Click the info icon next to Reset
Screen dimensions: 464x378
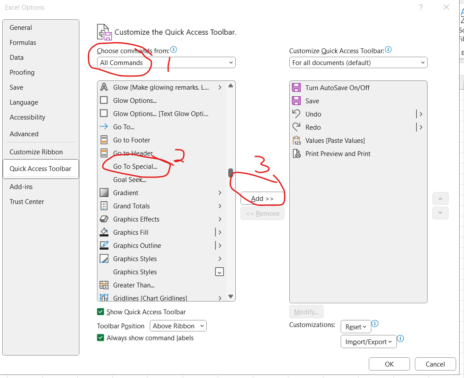pos(375,323)
